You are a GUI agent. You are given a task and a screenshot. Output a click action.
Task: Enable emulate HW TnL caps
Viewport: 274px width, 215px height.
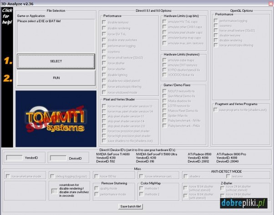164,21
